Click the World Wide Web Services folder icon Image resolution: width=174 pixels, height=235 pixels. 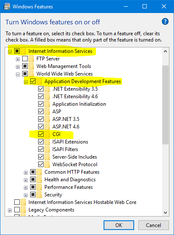pyautogui.click(x=31, y=74)
